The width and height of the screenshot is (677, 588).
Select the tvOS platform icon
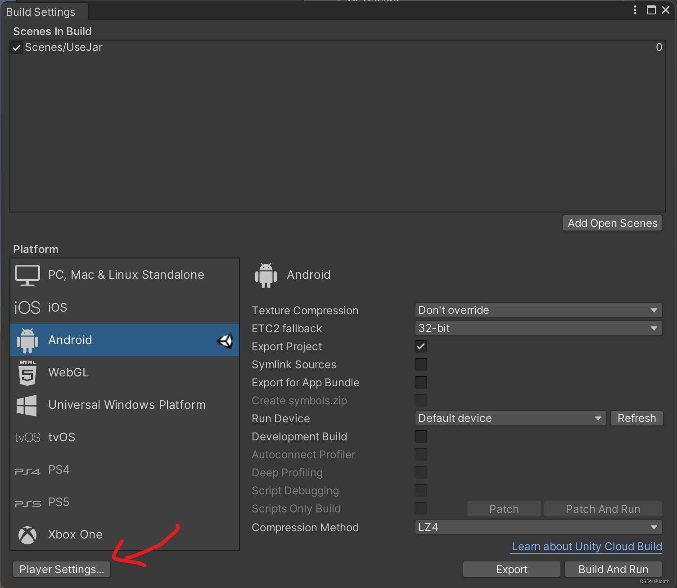(27, 437)
